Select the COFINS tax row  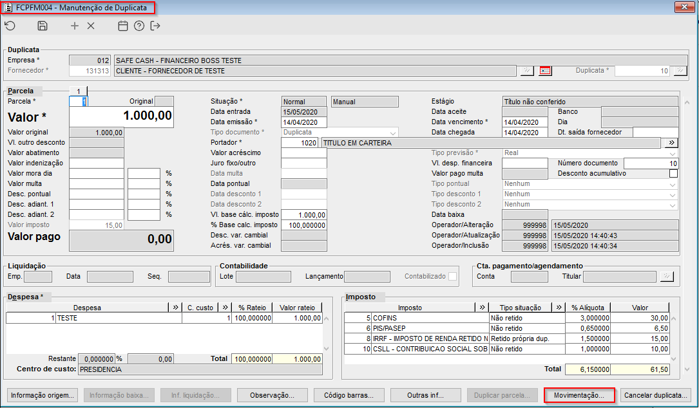point(507,318)
